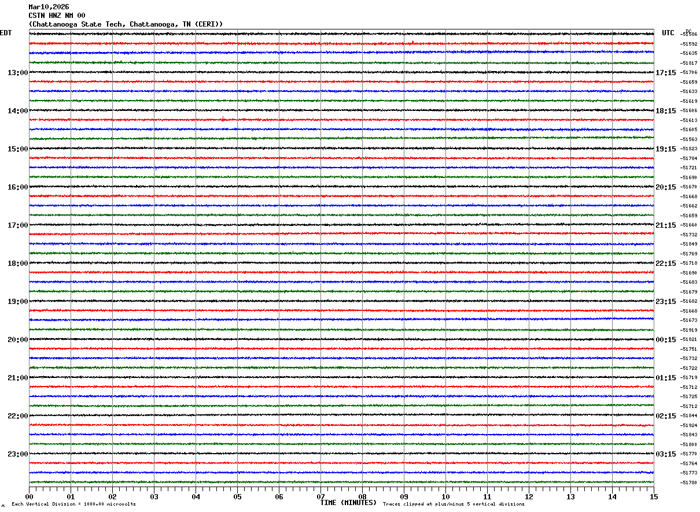Click the DC offset value -51784

point(689,158)
